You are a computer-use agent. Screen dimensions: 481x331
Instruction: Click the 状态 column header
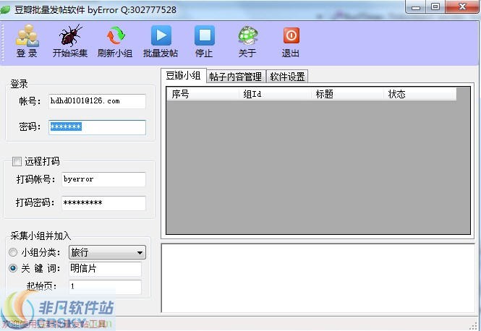tap(420, 94)
